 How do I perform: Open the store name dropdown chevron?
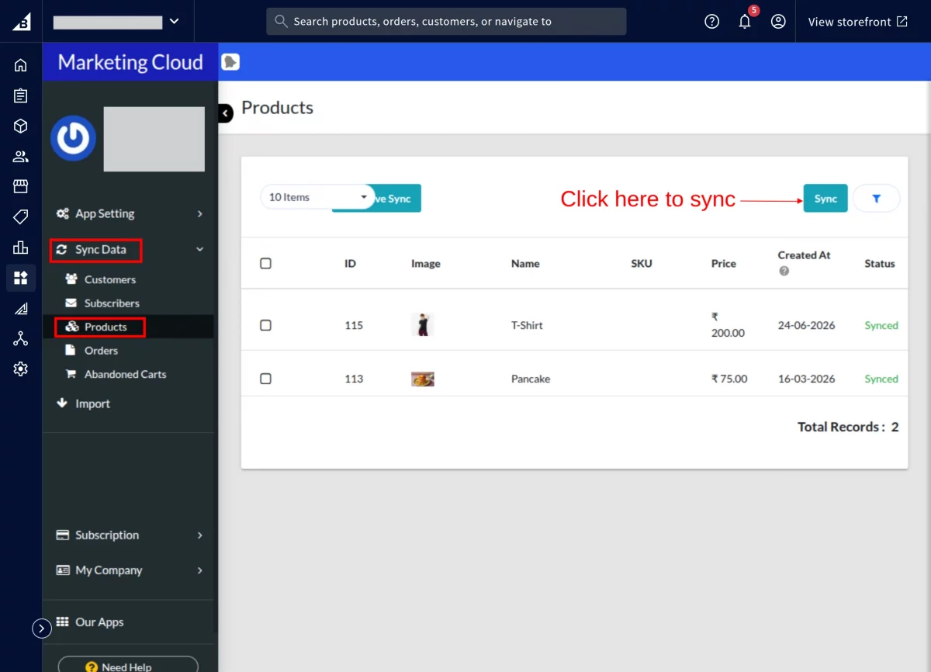(174, 22)
